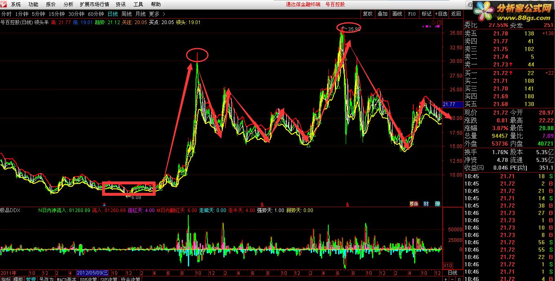Image resolution: width=555 pixels, height=281 pixels.
Task: Select the SUP决策 indicator tab
Action: pos(109,279)
